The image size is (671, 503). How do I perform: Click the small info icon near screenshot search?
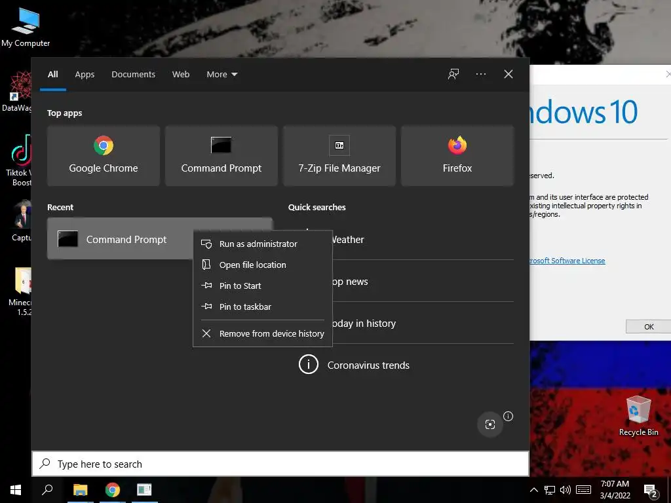tap(508, 416)
